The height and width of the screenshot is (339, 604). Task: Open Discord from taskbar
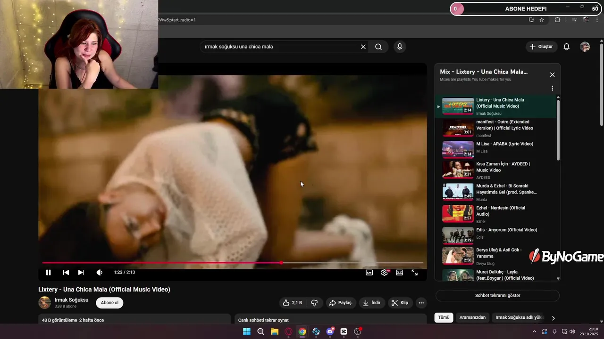click(x=330, y=331)
